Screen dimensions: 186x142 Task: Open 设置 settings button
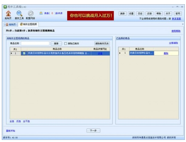coord(131,13)
